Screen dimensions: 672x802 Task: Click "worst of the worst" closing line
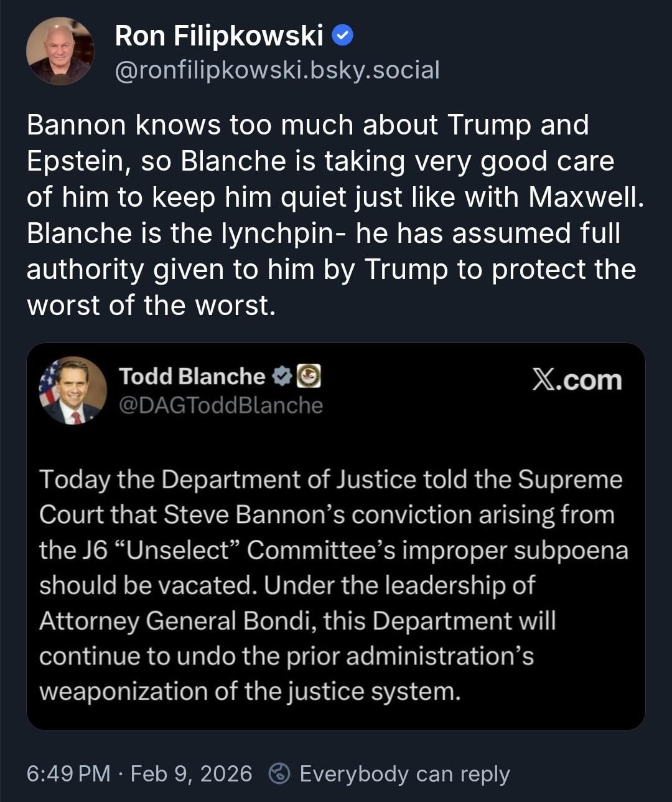click(151, 306)
